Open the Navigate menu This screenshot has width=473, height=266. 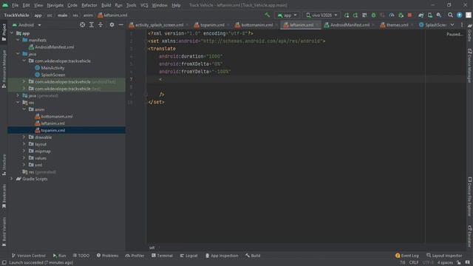55,5
